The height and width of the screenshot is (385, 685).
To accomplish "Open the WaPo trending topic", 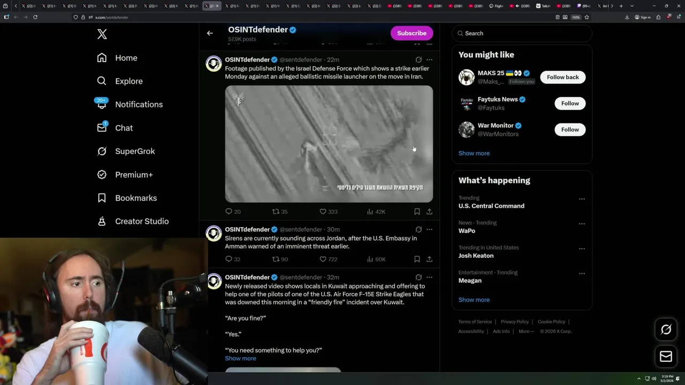I will tap(467, 230).
